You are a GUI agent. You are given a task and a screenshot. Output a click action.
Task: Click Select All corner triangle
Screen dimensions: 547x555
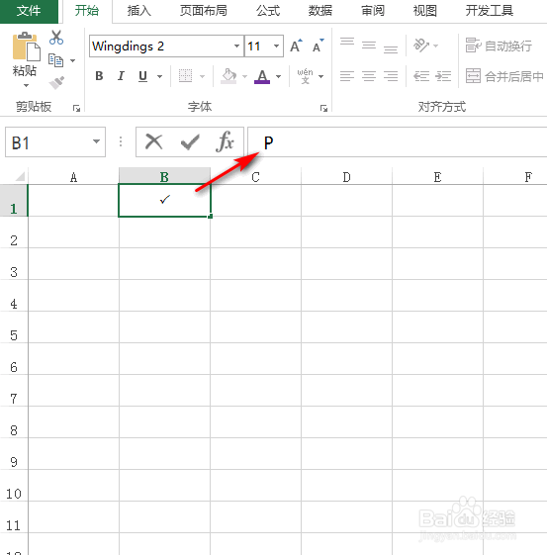click(x=20, y=176)
